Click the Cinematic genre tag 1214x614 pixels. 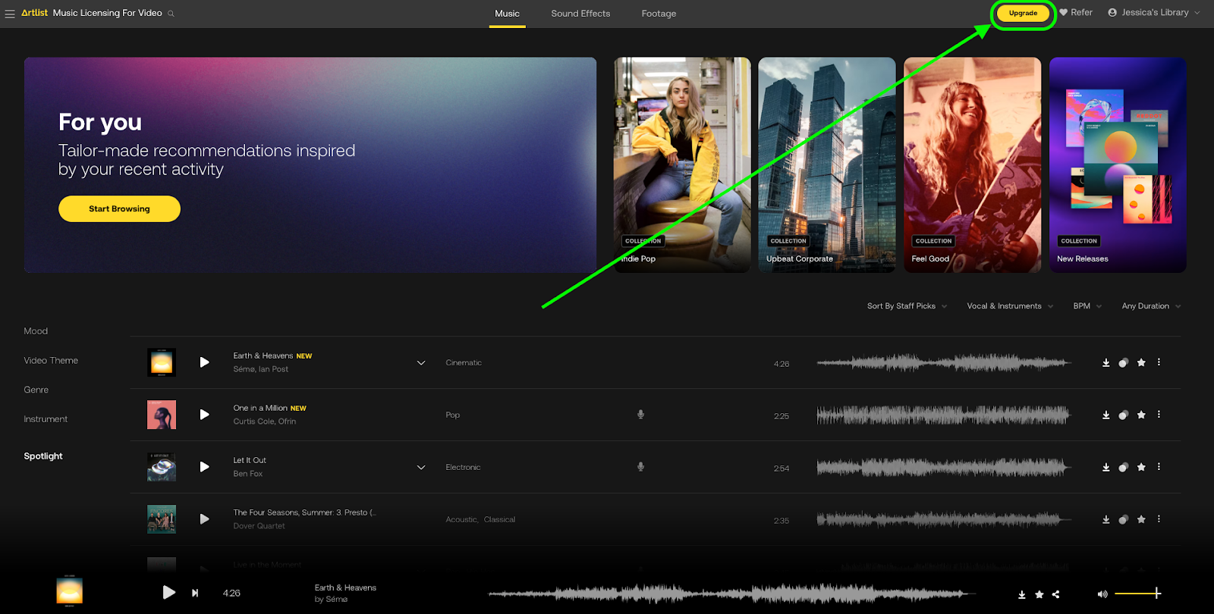pos(464,363)
